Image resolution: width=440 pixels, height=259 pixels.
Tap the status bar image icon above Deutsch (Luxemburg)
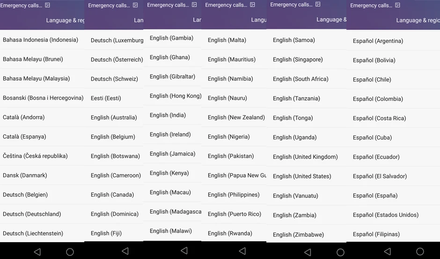click(x=135, y=5)
